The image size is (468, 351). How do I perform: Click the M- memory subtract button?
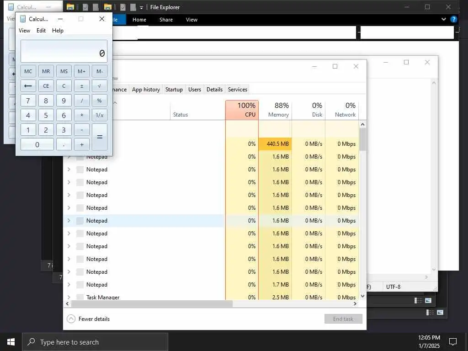pos(99,71)
